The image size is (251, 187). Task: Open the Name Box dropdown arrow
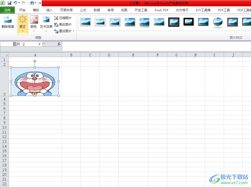(39, 44)
